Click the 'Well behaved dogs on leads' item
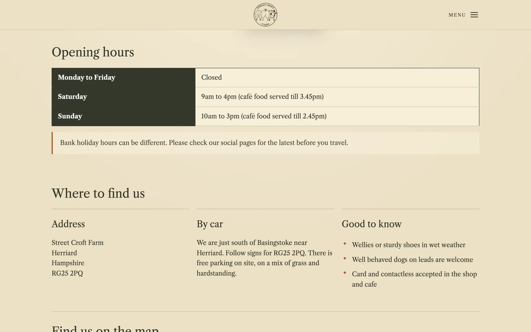 pyautogui.click(x=413, y=260)
